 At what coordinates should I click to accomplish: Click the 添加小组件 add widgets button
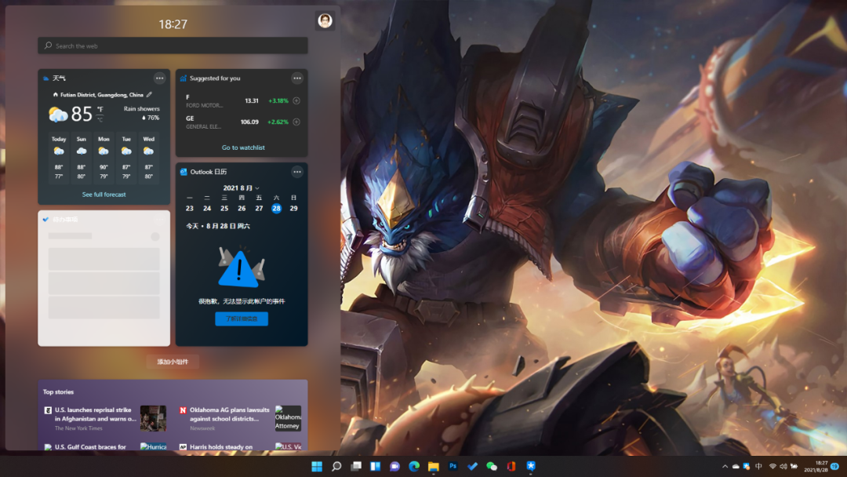173,362
